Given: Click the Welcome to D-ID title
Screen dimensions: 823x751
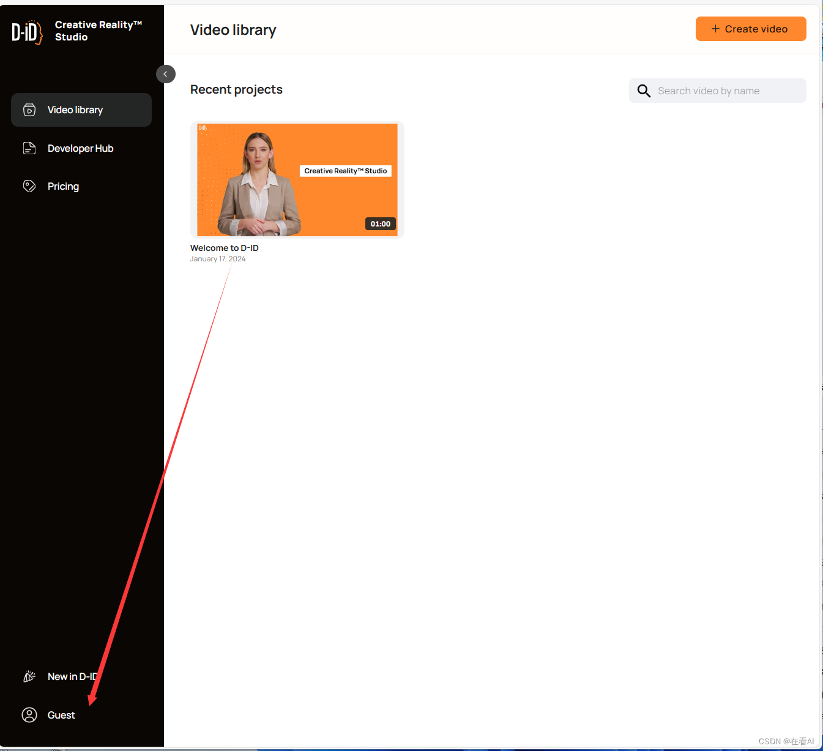Looking at the screenshot, I should pos(225,248).
